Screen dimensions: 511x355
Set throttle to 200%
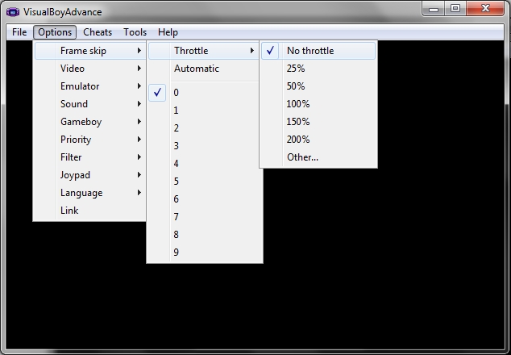[x=298, y=140]
